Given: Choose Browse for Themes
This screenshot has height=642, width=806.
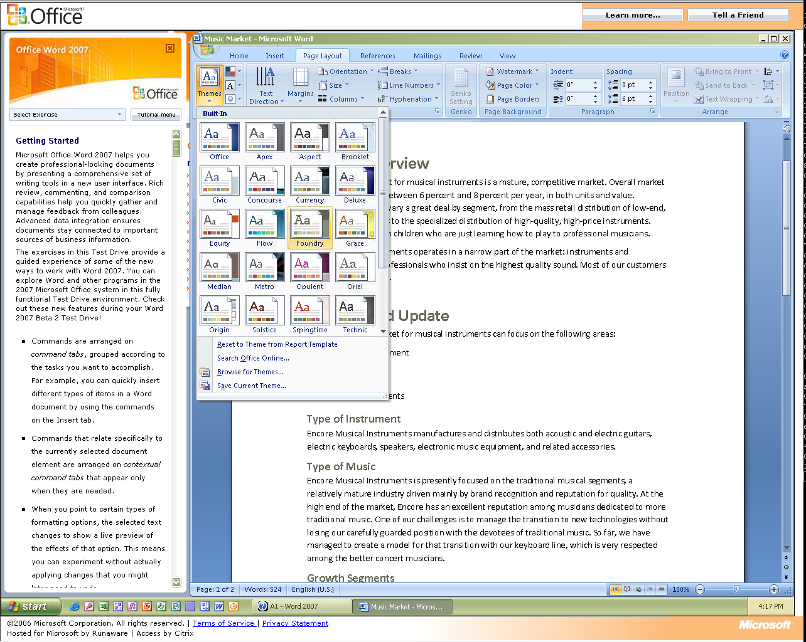Looking at the screenshot, I should point(250,372).
